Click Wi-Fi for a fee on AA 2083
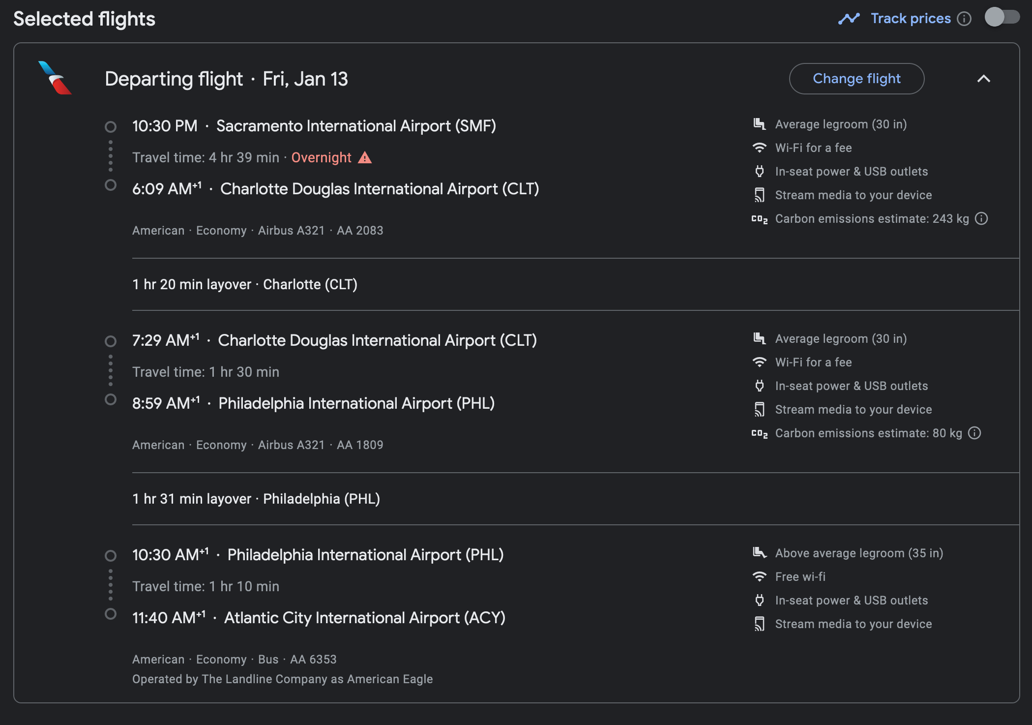 click(x=813, y=148)
